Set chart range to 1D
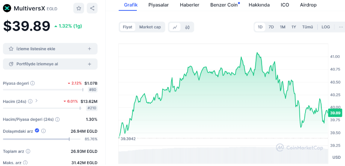 point(260,27)
